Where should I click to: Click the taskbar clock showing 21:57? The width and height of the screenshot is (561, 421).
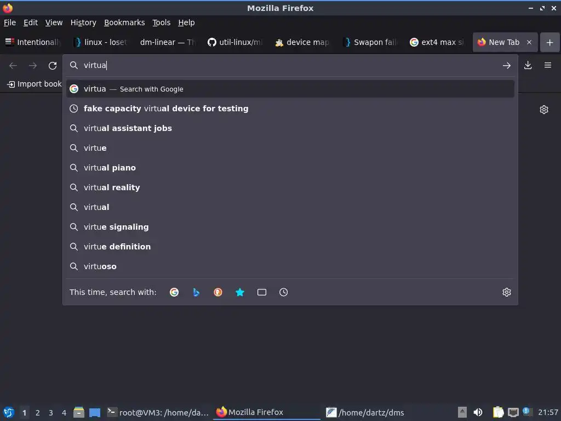548,412
